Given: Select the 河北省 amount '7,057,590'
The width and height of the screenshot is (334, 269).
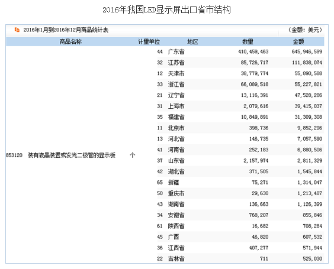Looking at the screenshot, I should click(310, 139).
